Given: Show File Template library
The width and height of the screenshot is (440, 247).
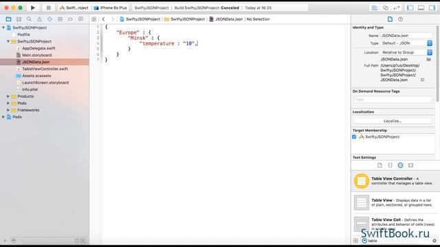Looking at the screenshot, I should pyautogui.click(x=379, y=165).
